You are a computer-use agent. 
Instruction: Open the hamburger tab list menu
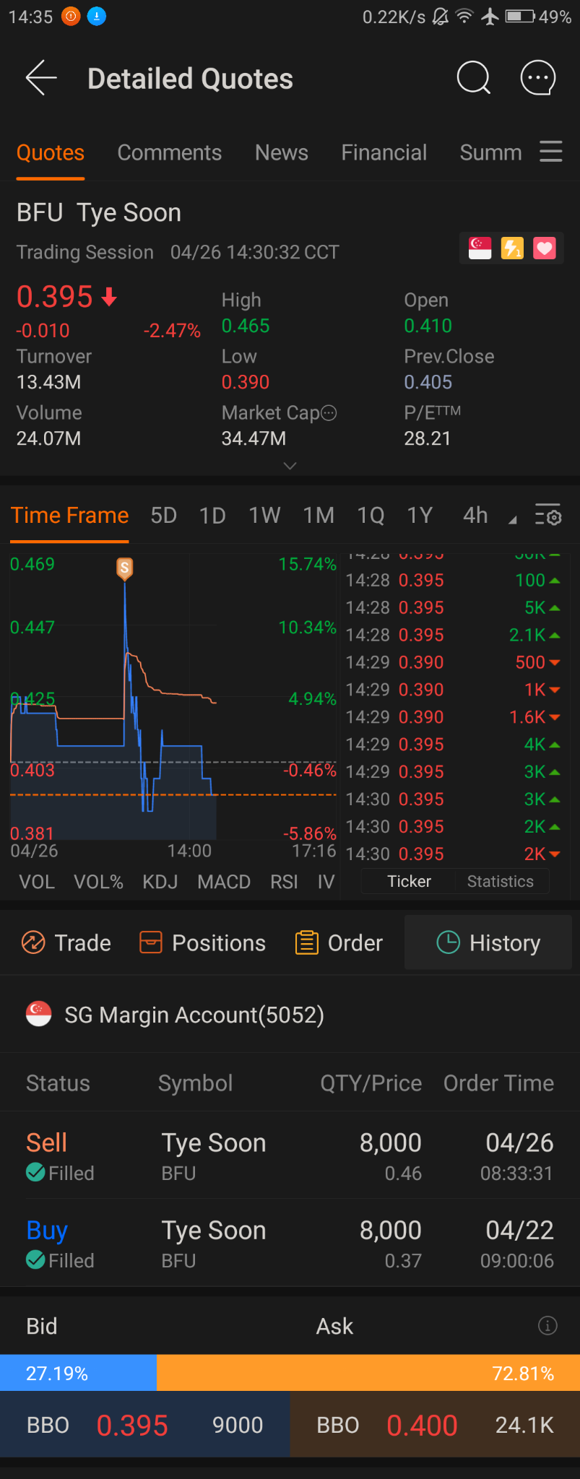(551, 152)
